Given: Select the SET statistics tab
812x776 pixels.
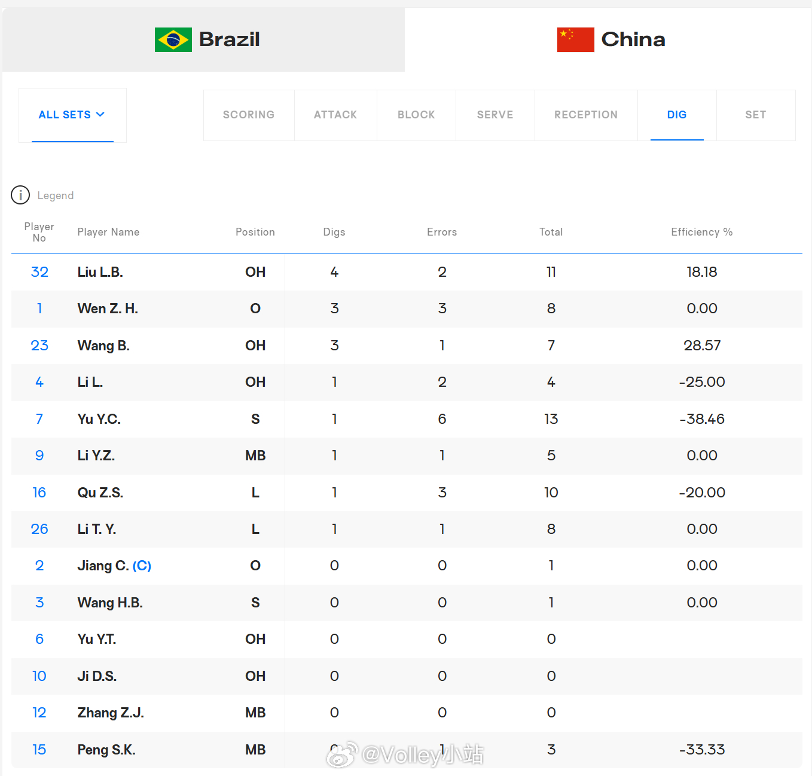Looking at the screenshot, I should [756, 115].
